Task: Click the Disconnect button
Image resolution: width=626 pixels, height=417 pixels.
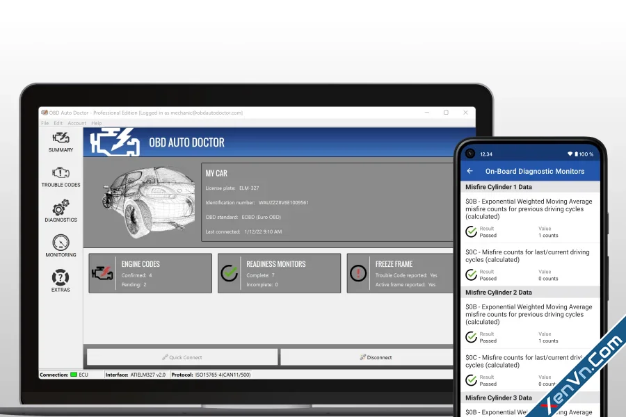Action: [x=367, y=357]
